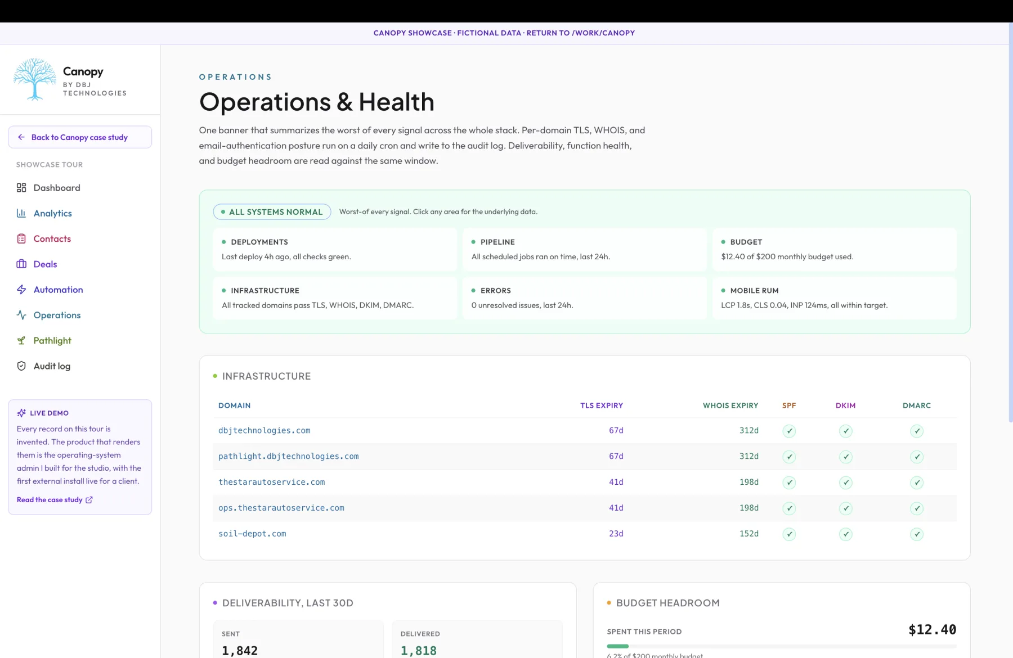
Task: Open the Automation section
Action: 80,290
